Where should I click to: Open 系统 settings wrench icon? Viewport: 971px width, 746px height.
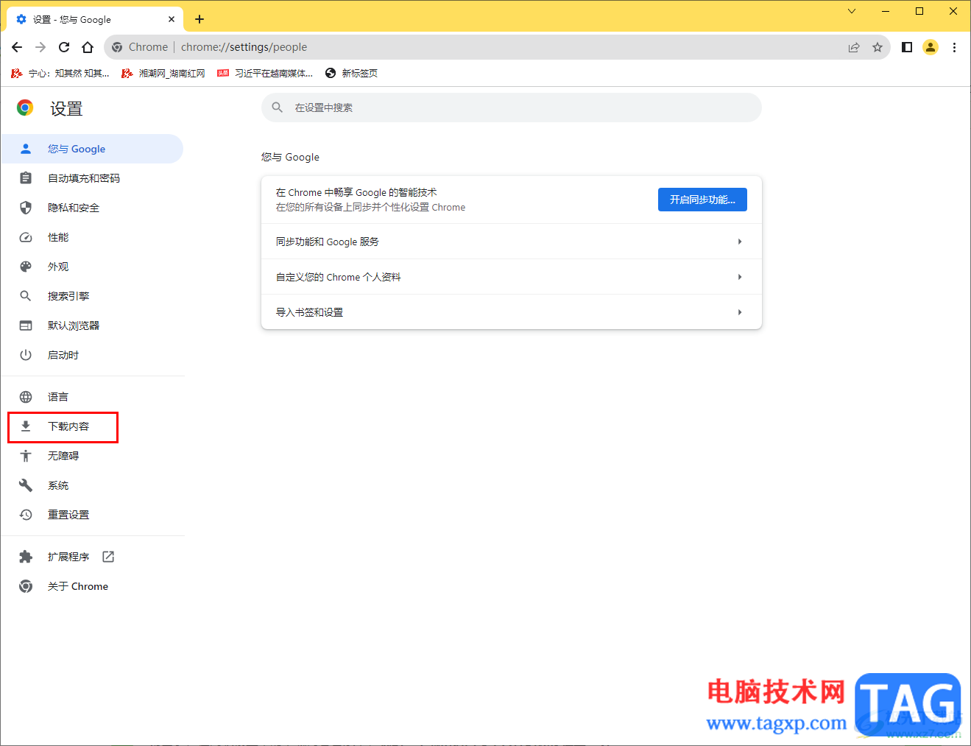pyautogui.click(x=26, y=485)
